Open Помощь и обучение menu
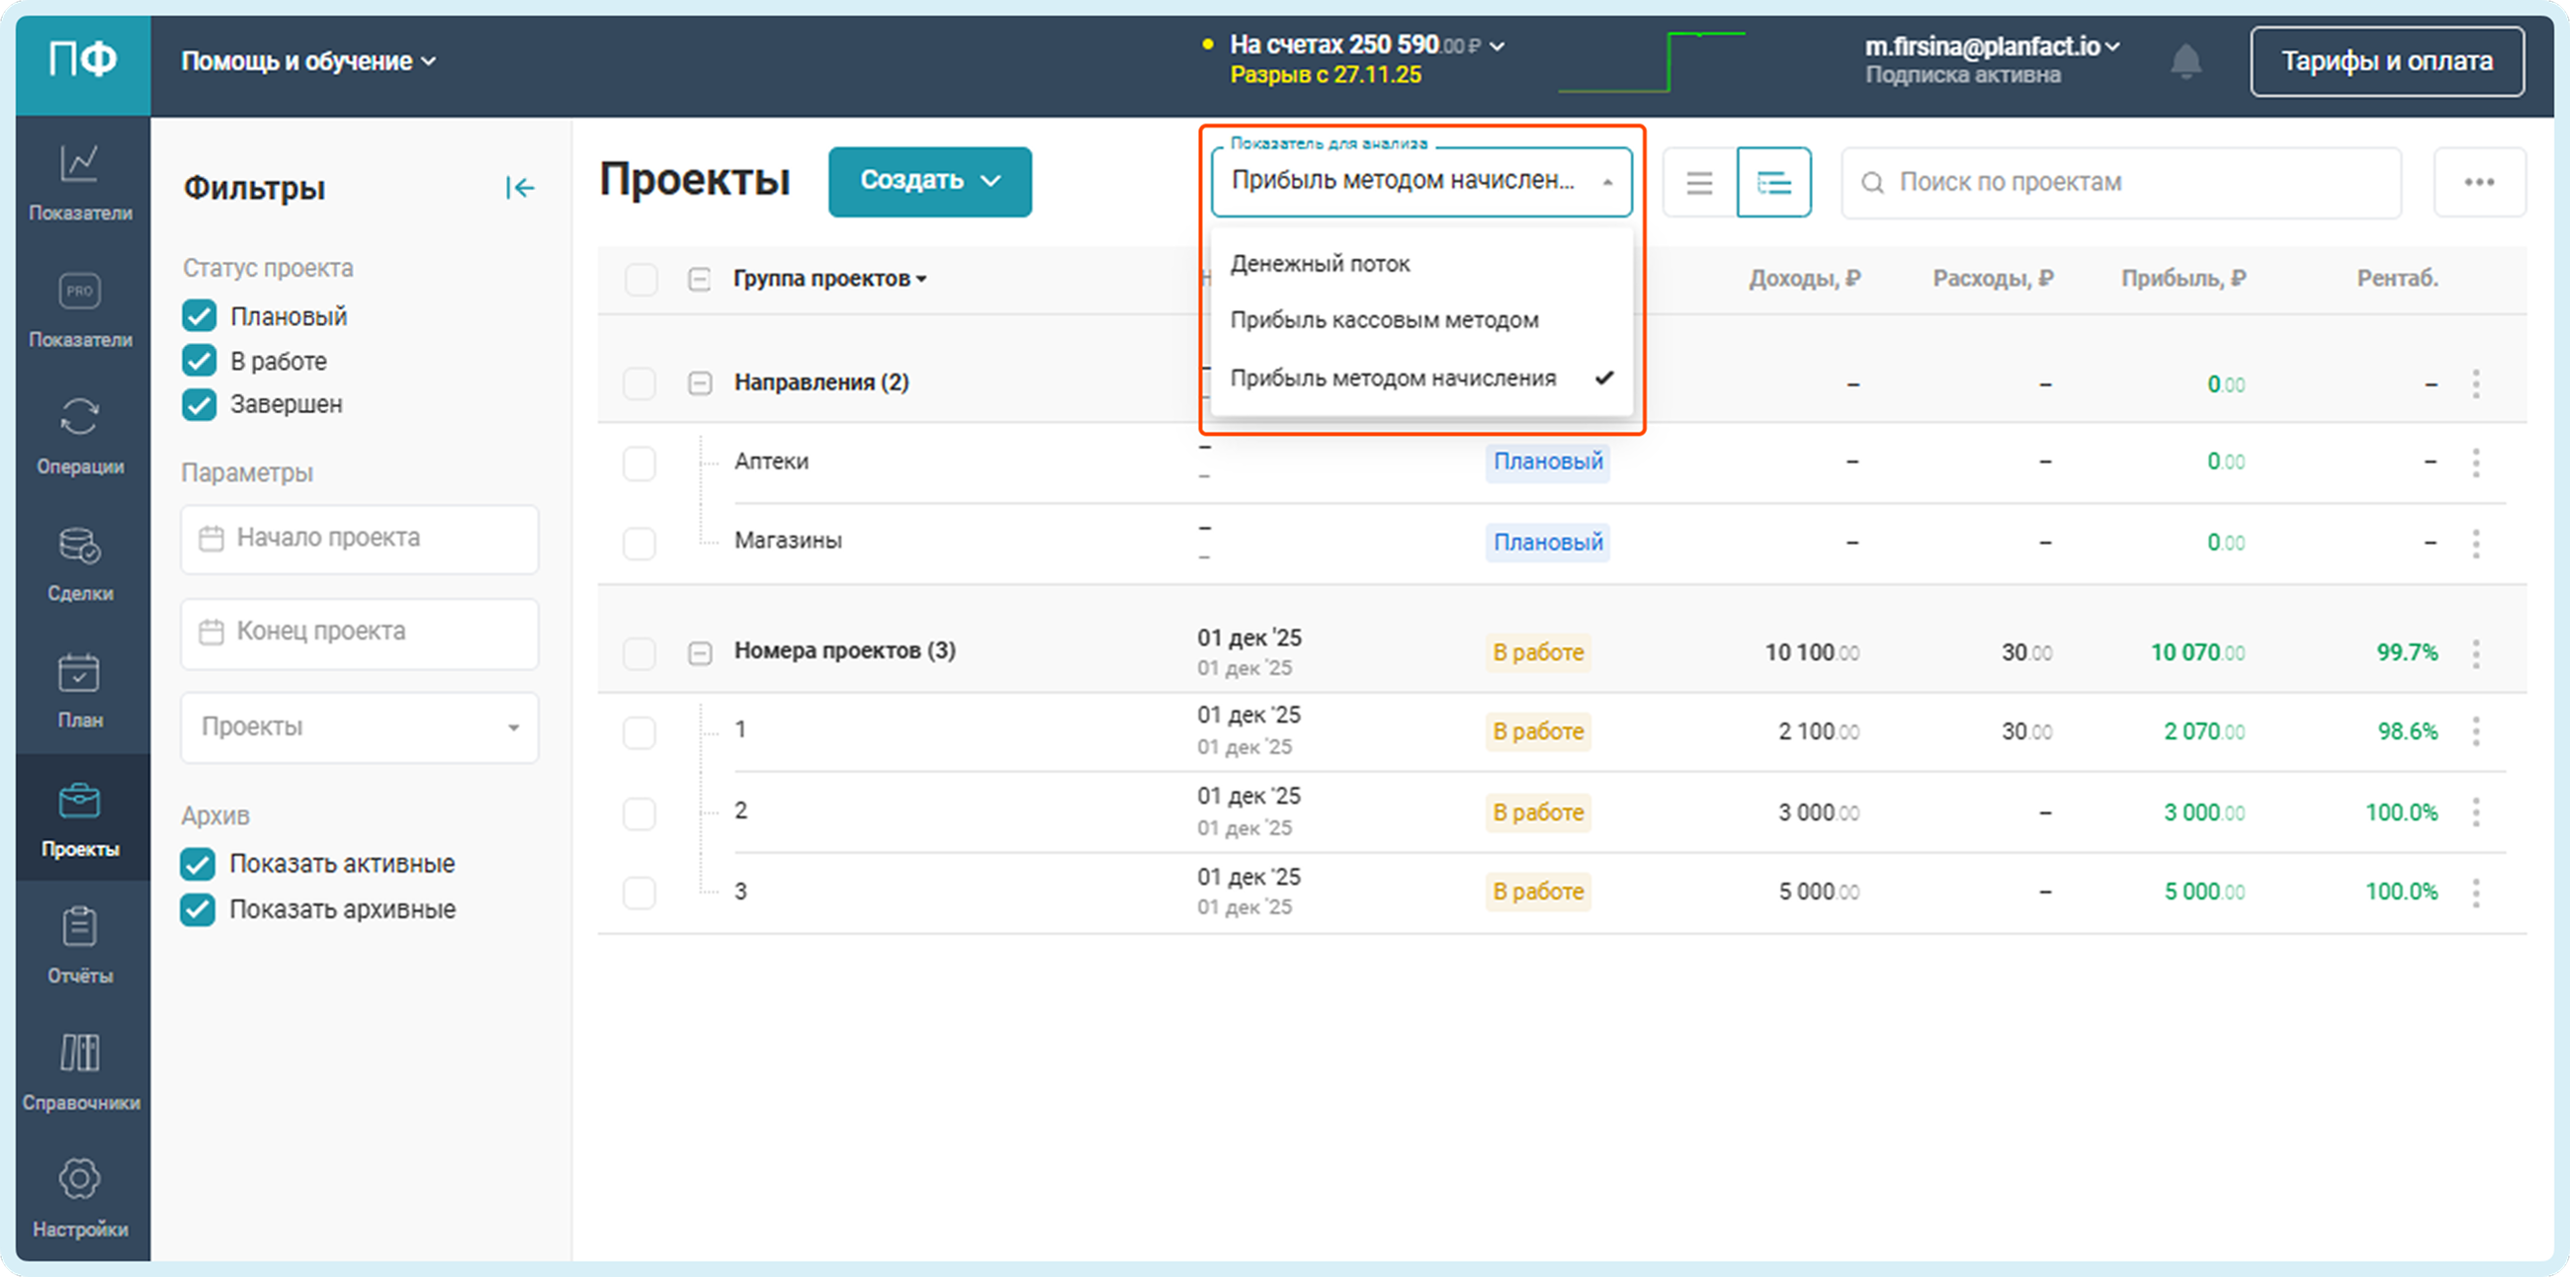This screenshot has height=1277, width=2570. [308, 62]
